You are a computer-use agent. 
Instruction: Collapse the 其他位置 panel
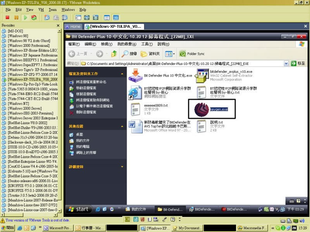(122, 126)
